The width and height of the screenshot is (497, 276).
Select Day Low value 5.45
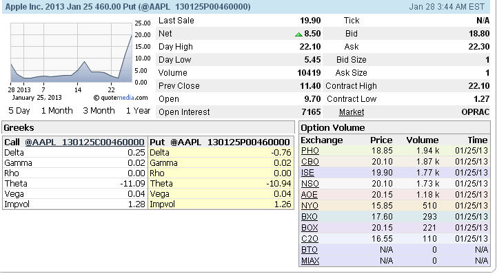[312, 60]
